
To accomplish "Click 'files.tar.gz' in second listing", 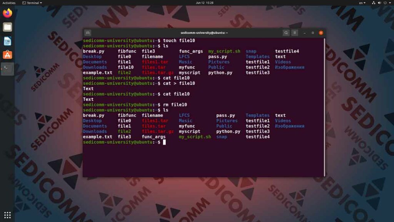I will click(x=157, y=131).
